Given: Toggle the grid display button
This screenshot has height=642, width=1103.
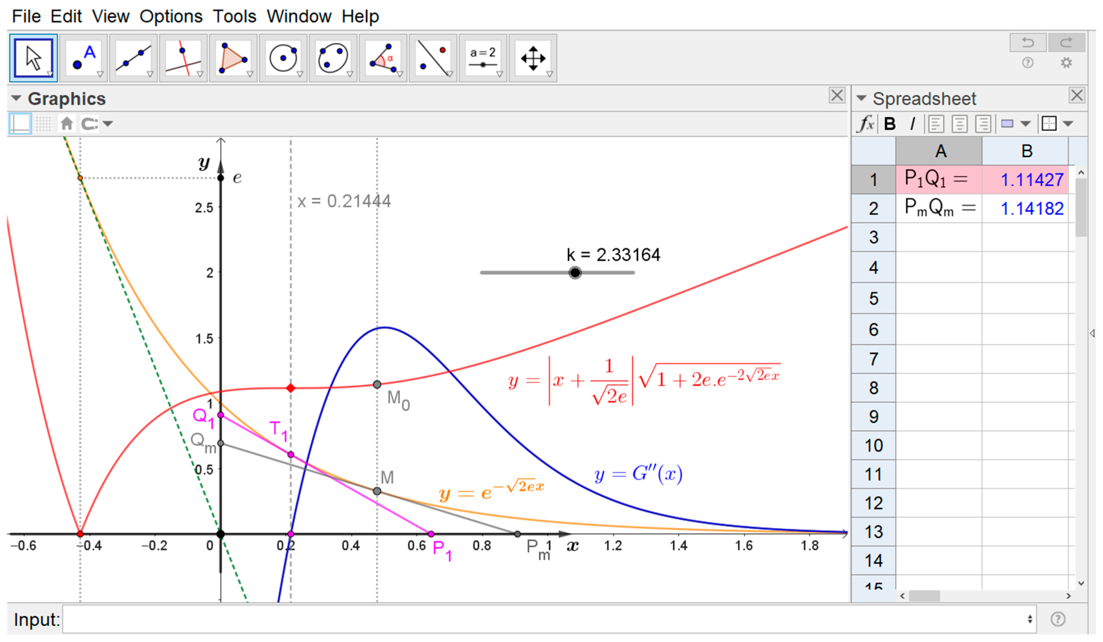Looking at the screenshot, I should 43,123.
